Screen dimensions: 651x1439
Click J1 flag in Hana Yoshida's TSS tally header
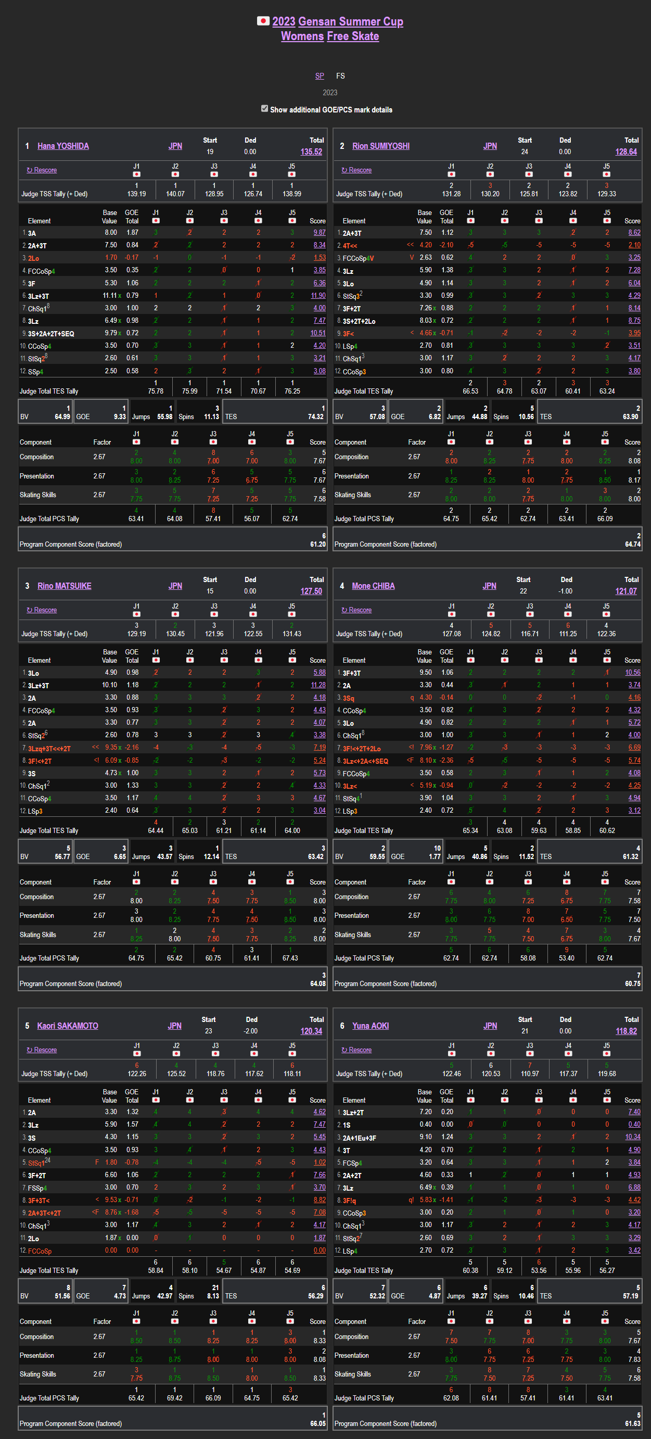click(x=136, y=174)
